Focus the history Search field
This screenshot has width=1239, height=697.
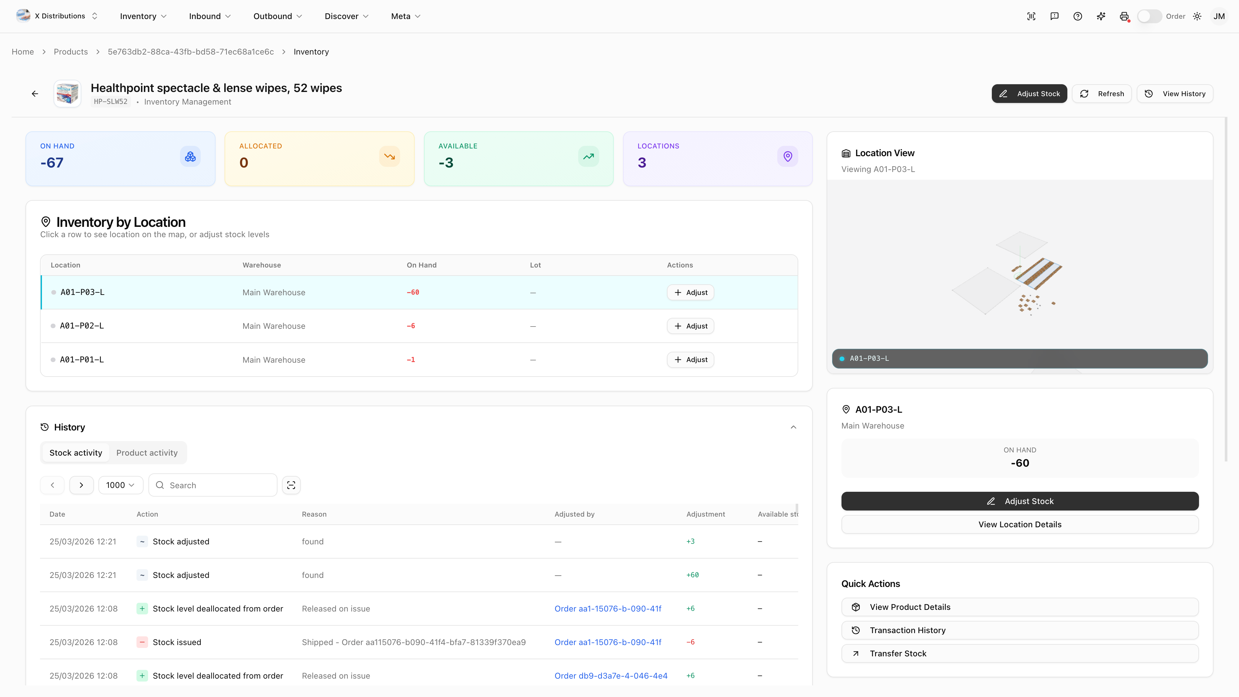(x=213, y=485)
